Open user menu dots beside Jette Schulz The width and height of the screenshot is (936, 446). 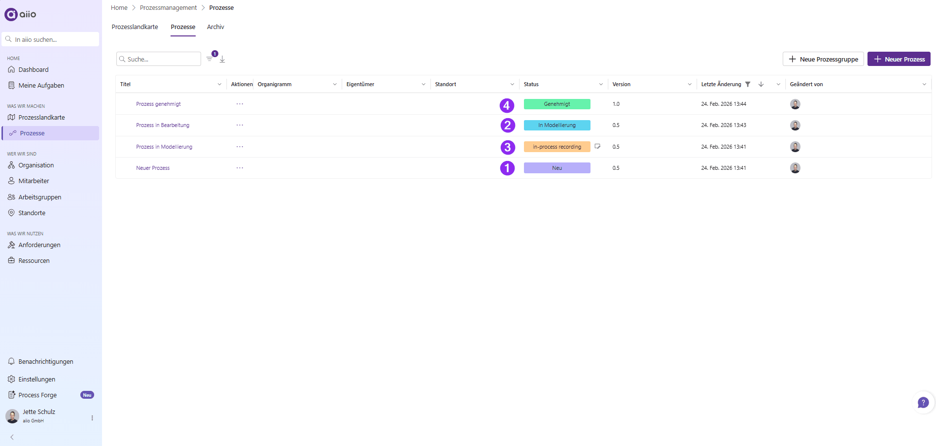[92, 418]
